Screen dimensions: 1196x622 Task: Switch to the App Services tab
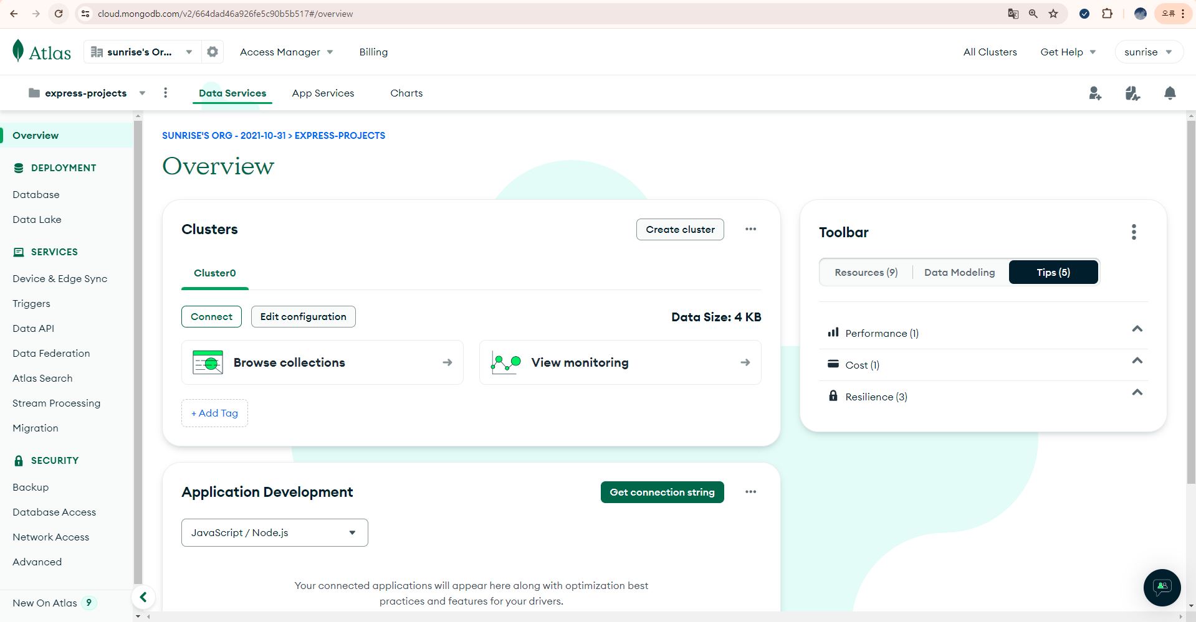click(x=323, y=93)
